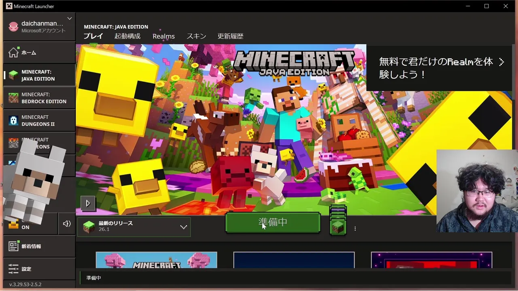Open 新着情報 news section
518x291 pixels.
click(x=39, y=246)
